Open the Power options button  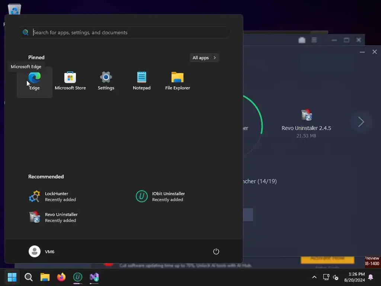point(216,251)
